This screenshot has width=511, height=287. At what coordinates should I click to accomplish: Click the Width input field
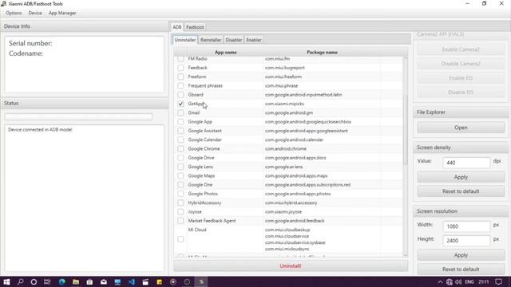click(466, 226)
